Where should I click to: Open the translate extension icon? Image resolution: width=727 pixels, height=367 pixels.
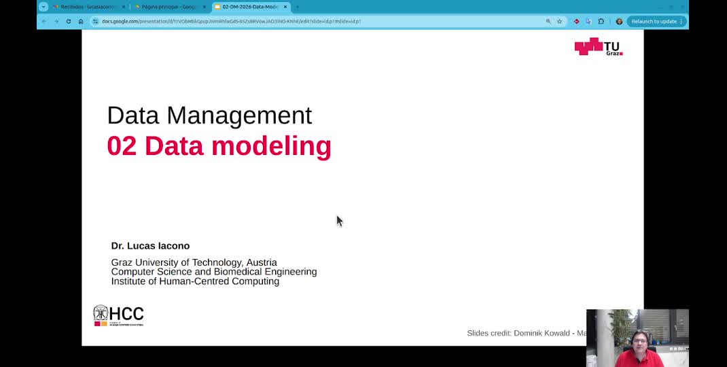pyautogui.click(x=588, y=21)
